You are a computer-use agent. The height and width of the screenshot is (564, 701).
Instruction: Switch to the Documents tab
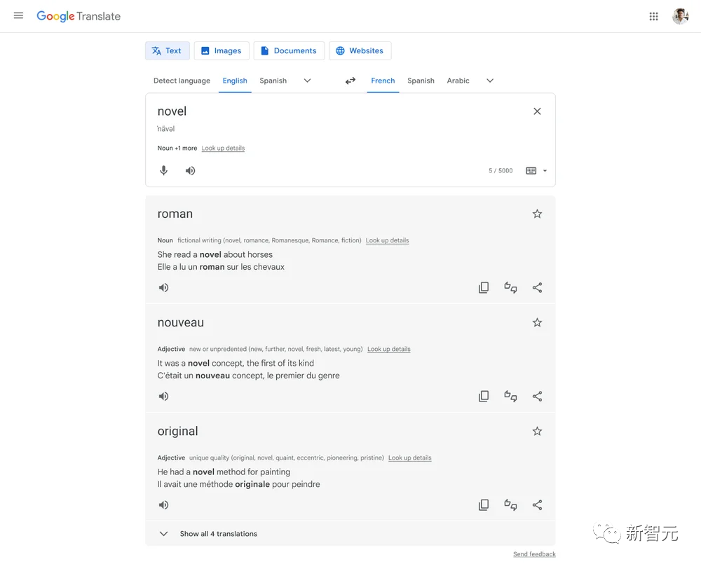[x=289, y=50]
